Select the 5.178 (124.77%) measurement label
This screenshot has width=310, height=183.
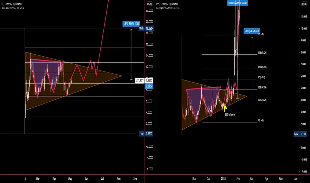(x=252, y=31)
